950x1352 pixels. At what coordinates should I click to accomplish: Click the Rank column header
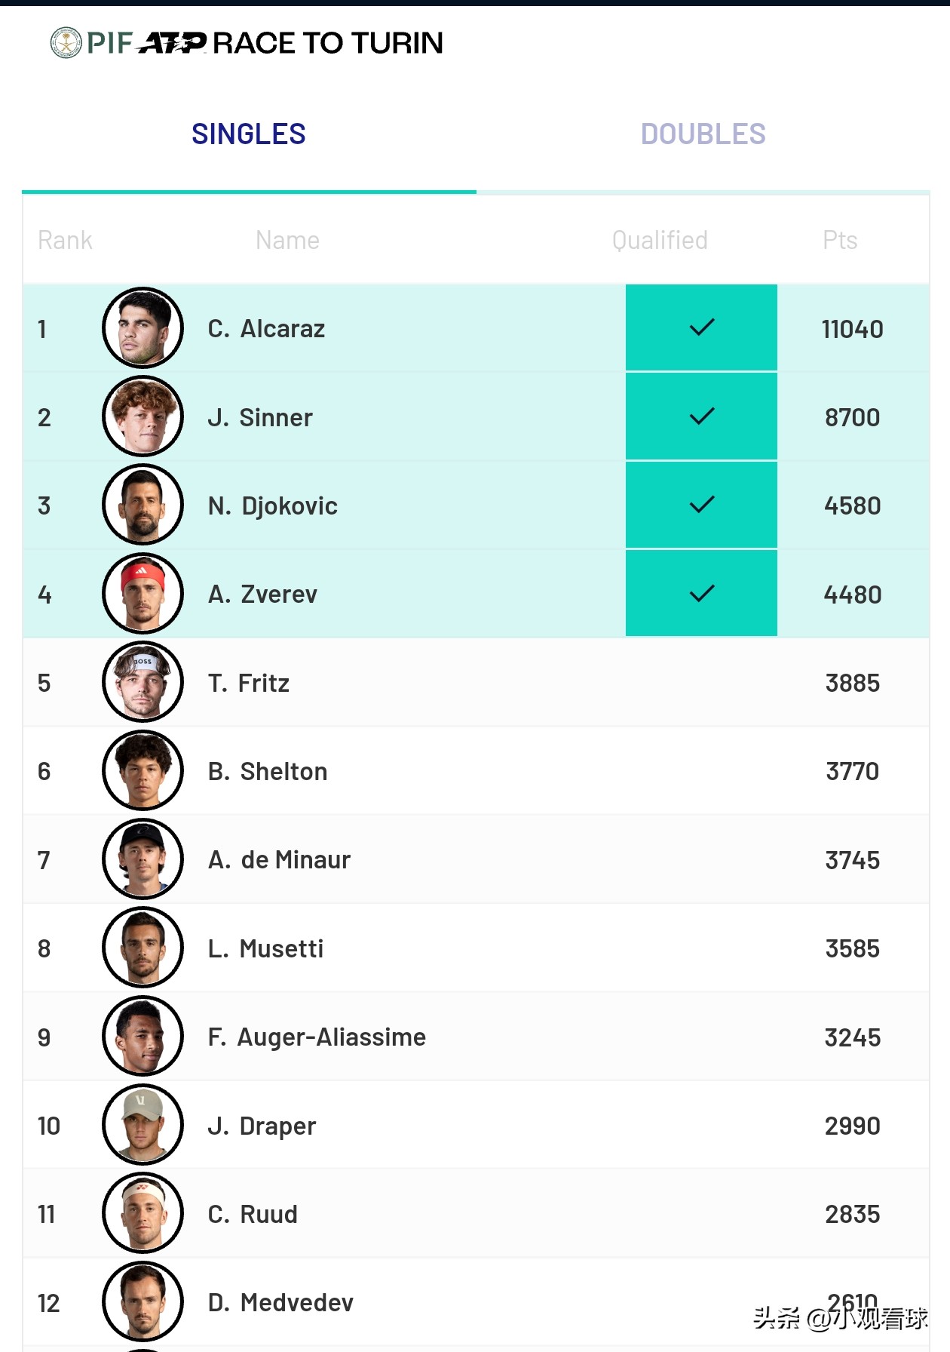65,240
